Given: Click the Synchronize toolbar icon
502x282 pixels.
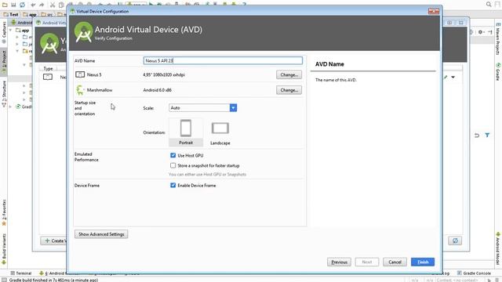Looking at the screenshot, I should point(23,5).
